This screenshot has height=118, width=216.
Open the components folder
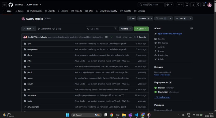click(x=33, y=49)
